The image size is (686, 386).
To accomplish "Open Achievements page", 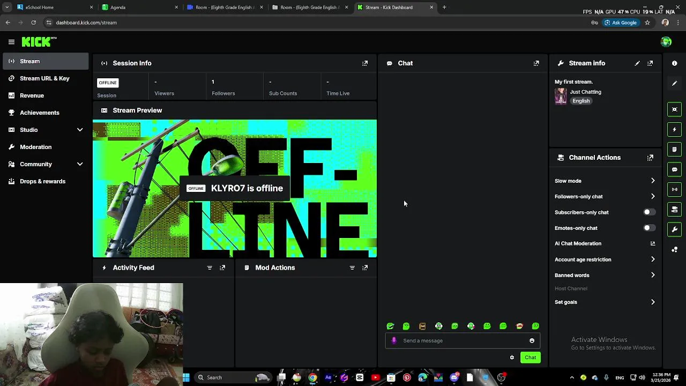I will [46, 113].
